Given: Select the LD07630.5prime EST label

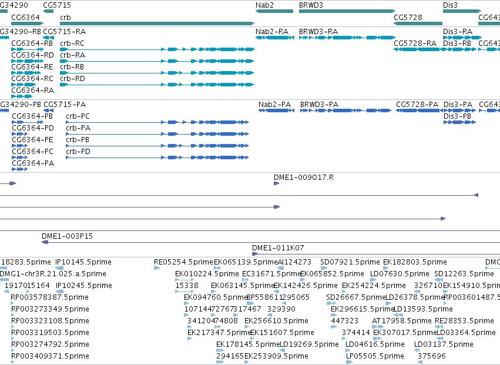Looking at the screenshot, I should (x=400, y=274).
